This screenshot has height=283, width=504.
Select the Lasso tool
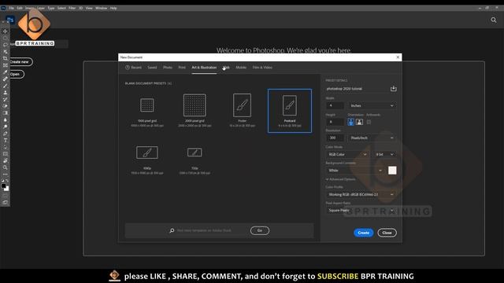[x=6, y=45]
